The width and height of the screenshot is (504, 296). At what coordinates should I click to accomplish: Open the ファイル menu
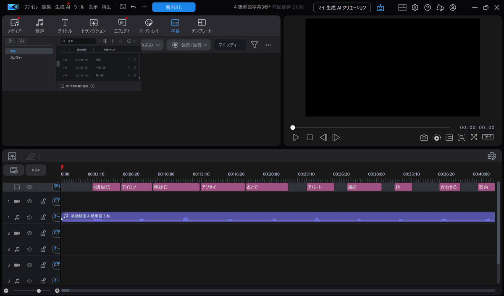pos(31,7)
